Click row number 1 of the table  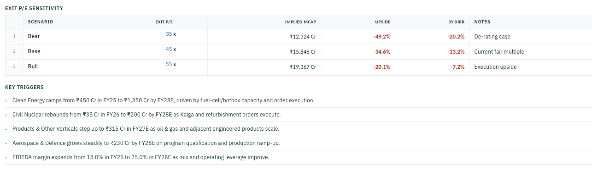14,36
